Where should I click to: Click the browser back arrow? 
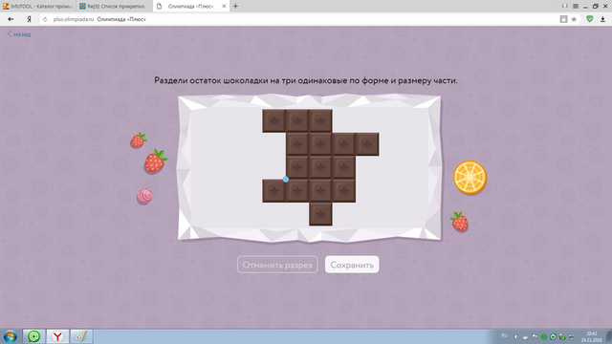11,19
